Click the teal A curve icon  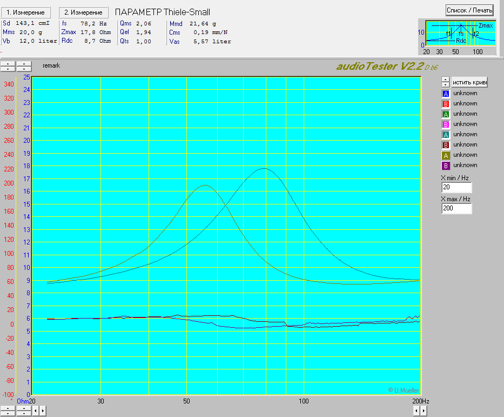(446, 135)
